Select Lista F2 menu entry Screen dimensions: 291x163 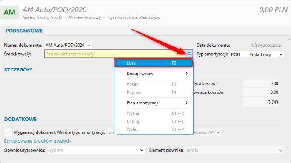coord(154,63)
